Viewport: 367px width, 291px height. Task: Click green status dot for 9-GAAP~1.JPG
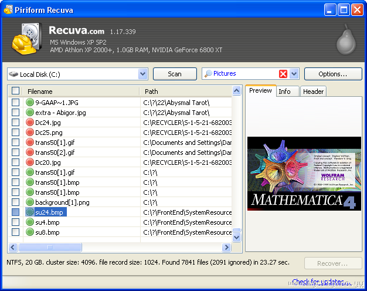[30, 103]
